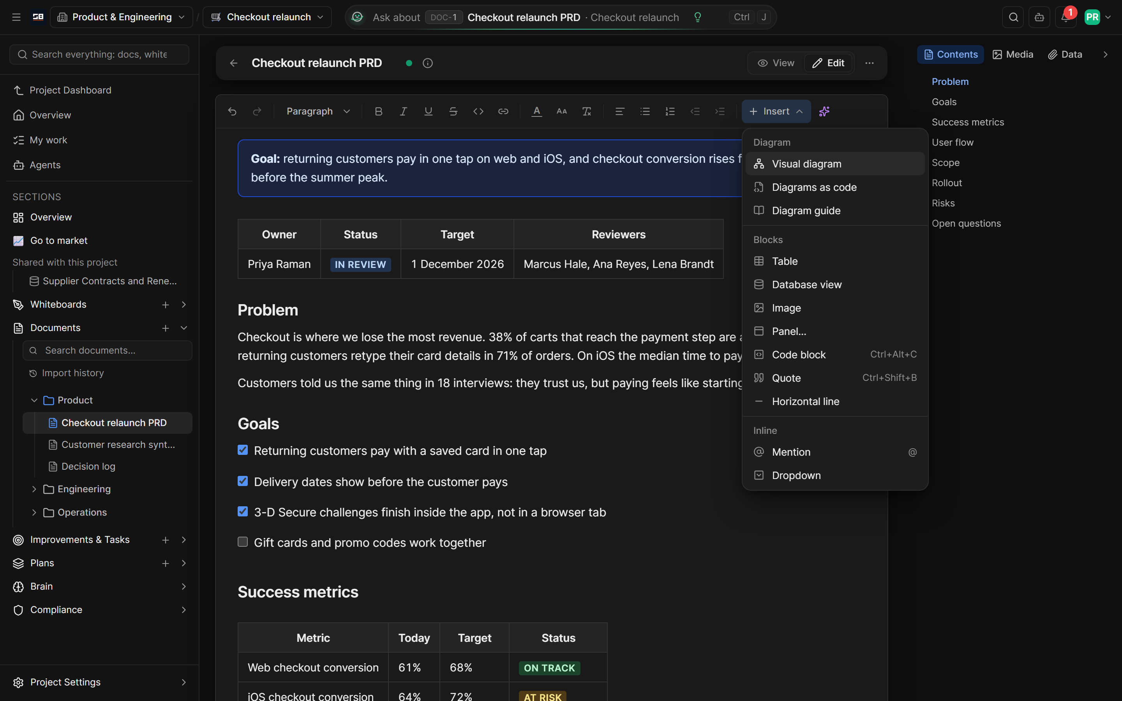Switch to the Data tab
The width and height of the screenshot is (1122, 701).
pos(1066,55)
